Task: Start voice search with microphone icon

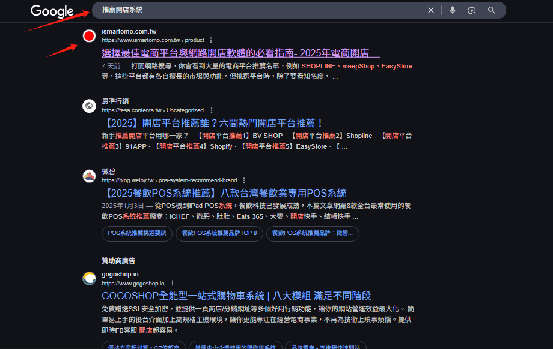Action: point(453,10)
